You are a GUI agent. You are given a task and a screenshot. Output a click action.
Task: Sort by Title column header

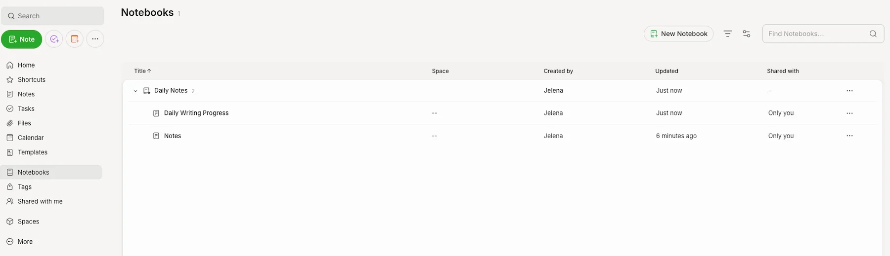[142, 71]
